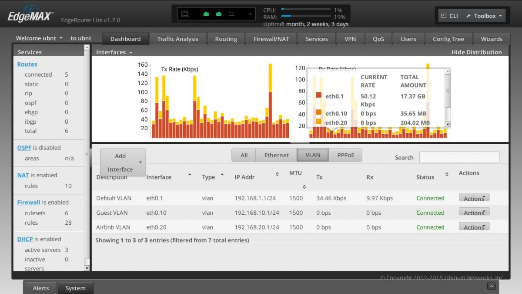Filter interface list by Ethernet
Viewport: 522px width, 294px height.
(x=276, y=155)
